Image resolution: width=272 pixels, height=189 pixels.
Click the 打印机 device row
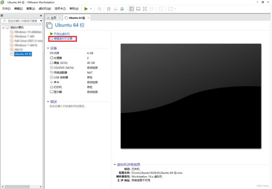pyautogui.click(x=74, y=87)
